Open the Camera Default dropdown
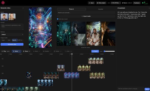The image size is (150, 91). coord(12,34)
